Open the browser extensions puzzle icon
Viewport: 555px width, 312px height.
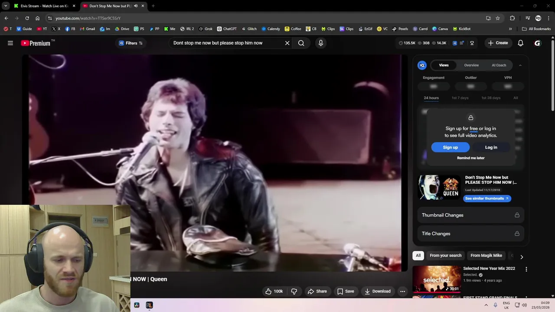pos(513,18)
